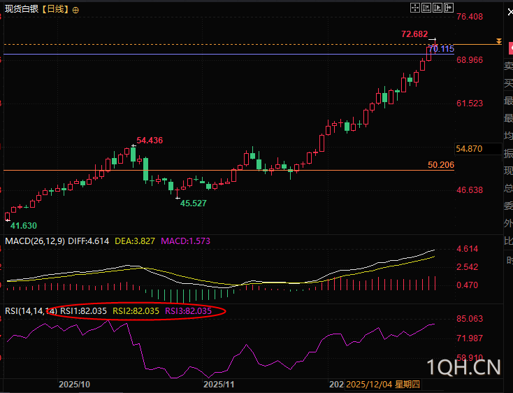Click the 71.987 RSI axis label
Viewport: 513px width, 393px height.
tap(470, 338)
